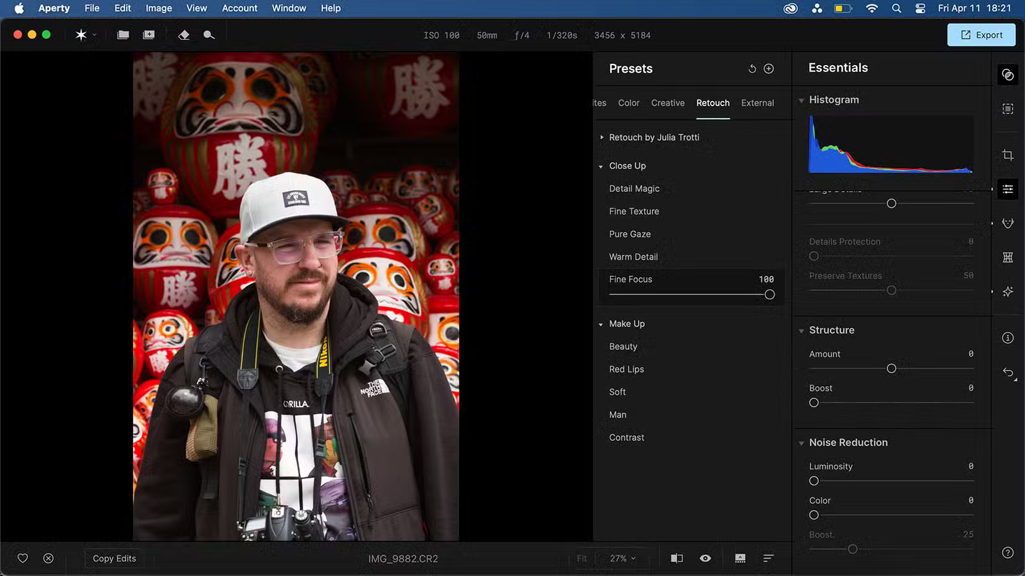Click the before/after compare icon

tap(676, 558)
